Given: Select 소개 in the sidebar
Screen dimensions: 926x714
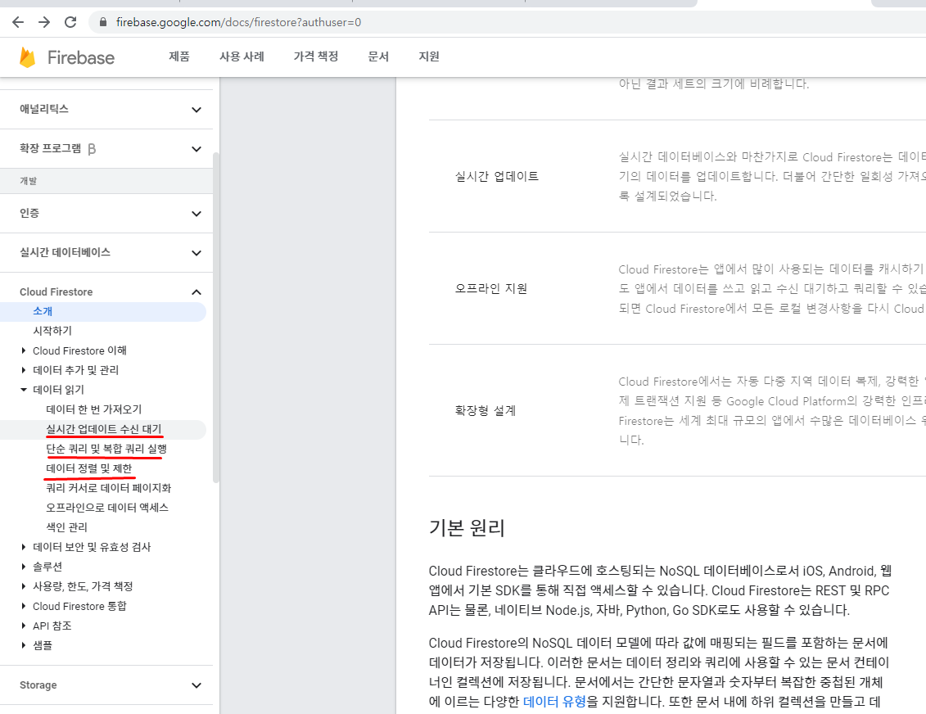Looking at the screenshot, I should pos(103,311).
